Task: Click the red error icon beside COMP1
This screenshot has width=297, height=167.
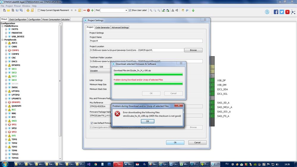Action: pos(9,50)
